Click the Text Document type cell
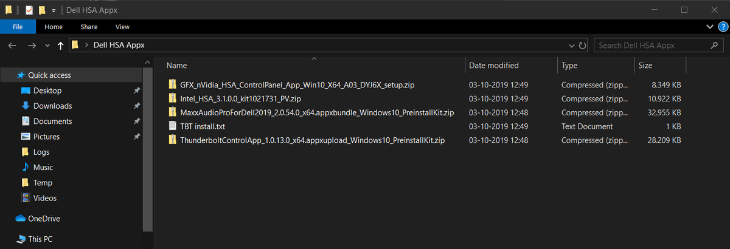This screenshot has height=249, width=730. [587, 126]
